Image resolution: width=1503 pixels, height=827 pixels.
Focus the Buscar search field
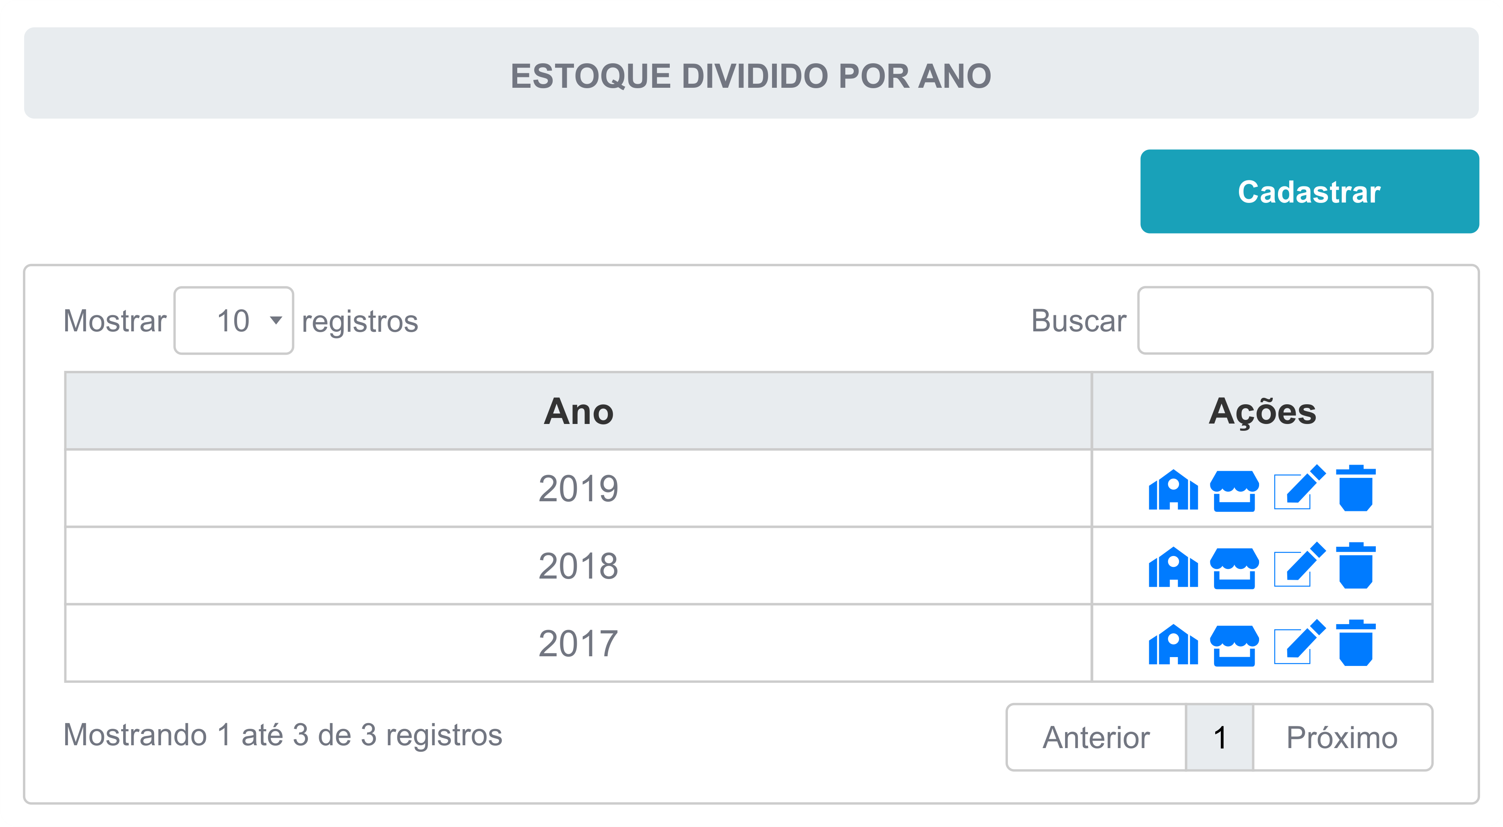point(1285,320)
